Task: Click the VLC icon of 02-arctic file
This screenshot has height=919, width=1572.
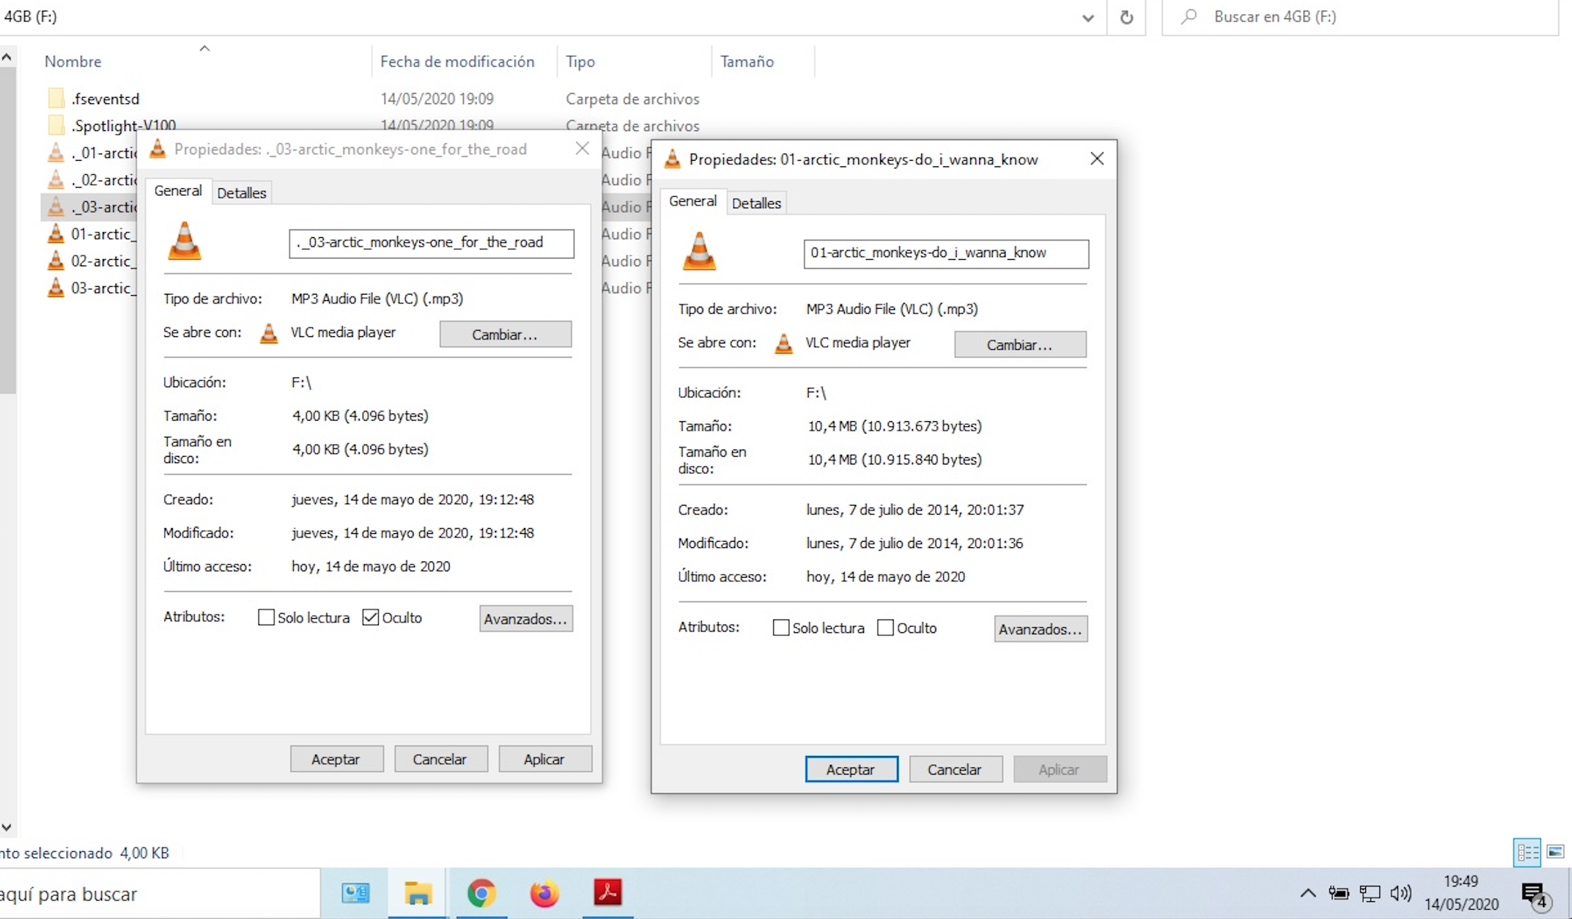Action: coord(56,261)
